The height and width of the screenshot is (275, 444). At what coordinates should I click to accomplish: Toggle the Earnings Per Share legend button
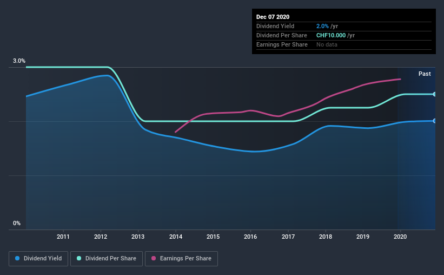coord(182,259)
